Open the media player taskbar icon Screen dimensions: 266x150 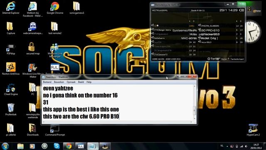(x=32, y=146)
